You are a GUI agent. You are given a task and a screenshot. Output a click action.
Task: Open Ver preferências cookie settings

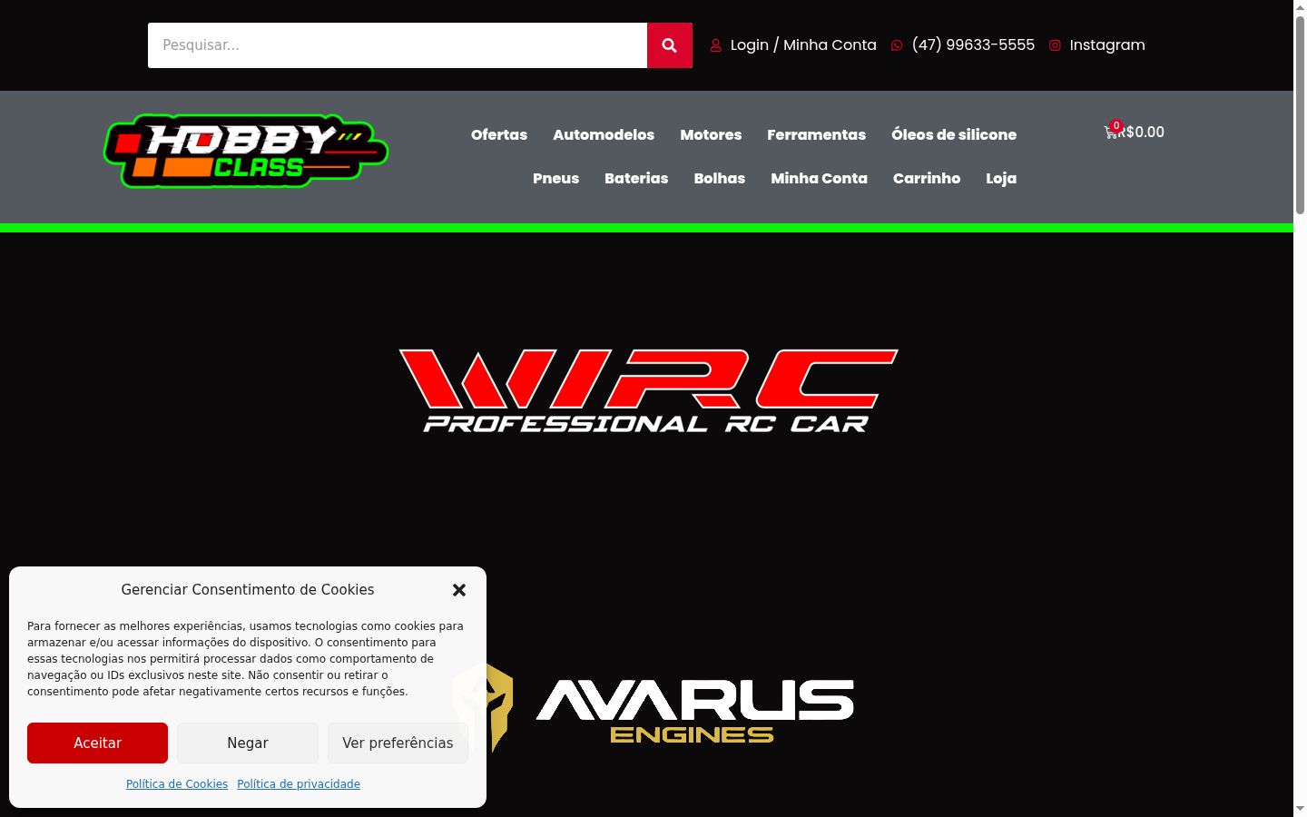coord(398,743)
